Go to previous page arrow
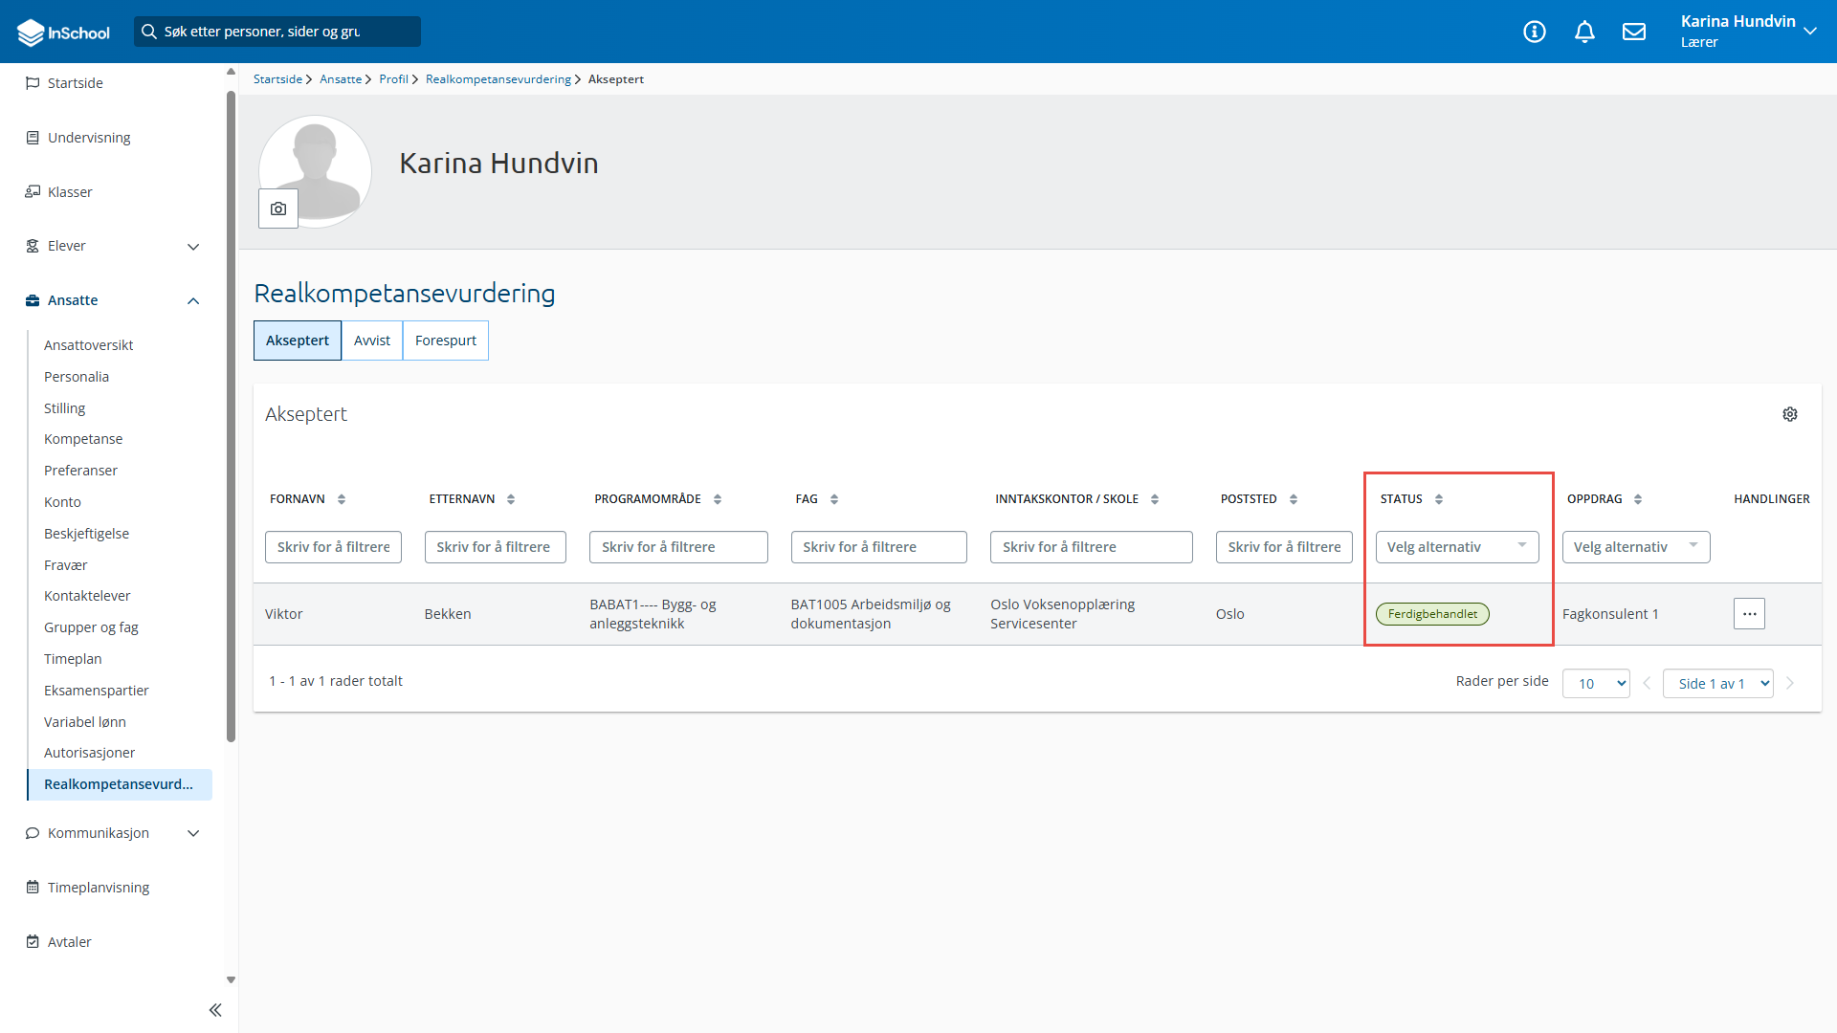 pos(1647,683)
